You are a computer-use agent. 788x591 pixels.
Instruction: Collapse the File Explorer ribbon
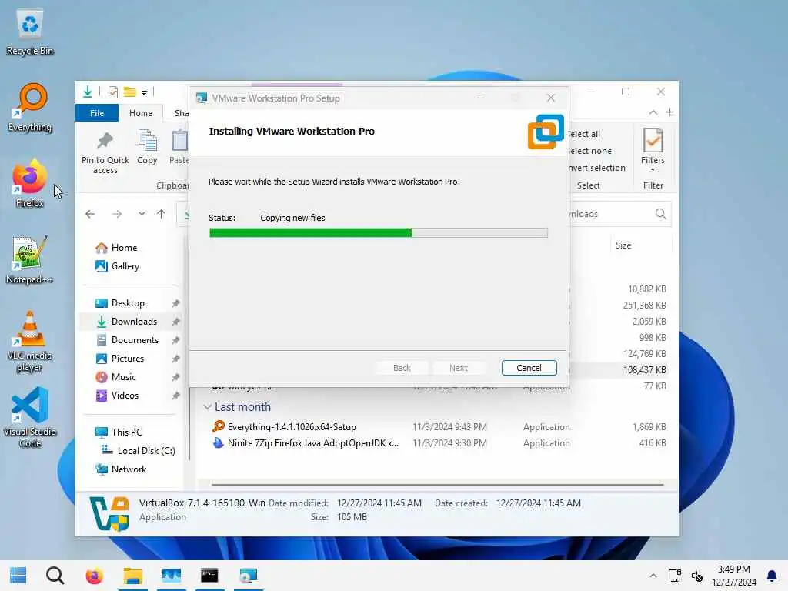(653, 112)
